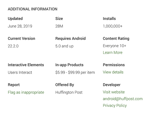The height and width of the screenshot is (120, 149).
Task: Click the 22.2.0 current version number
Action: [x=13, y=46]
